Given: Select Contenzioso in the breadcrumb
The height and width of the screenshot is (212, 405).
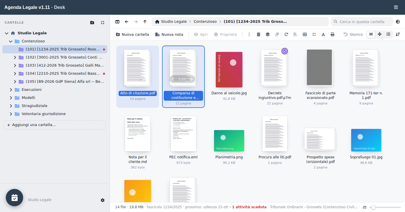Looking at the screenshot, I should (x=205, y=22).
